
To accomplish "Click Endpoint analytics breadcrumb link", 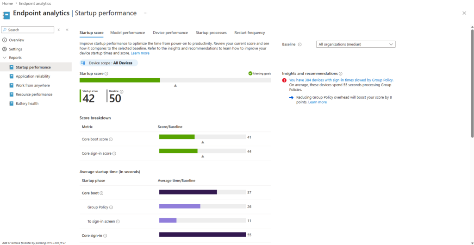I will [36, 3].
